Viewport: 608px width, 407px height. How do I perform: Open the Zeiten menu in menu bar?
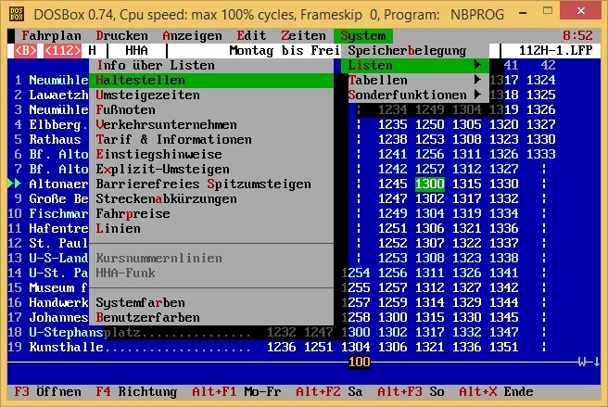(303, 35)
